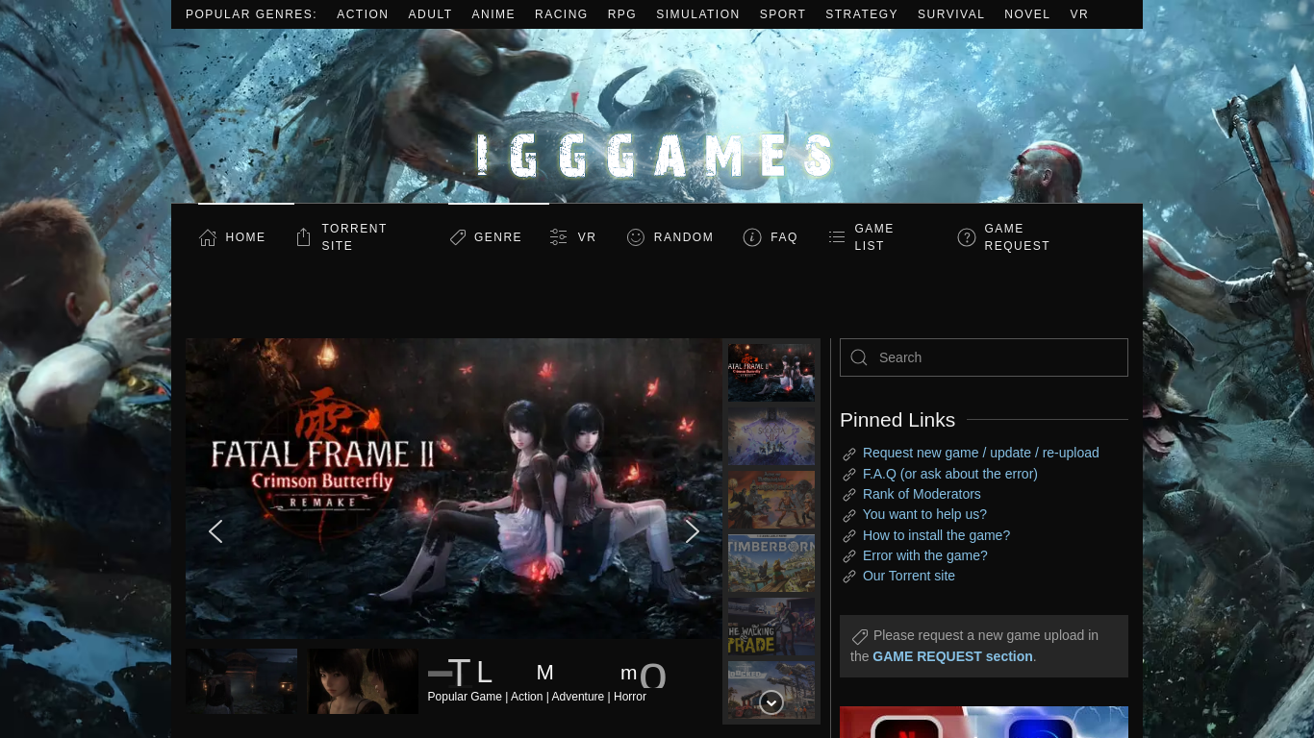Image resolution: width=1314 pixels, height=738 pixels.
Task: Open the FAQ menu item
Action: pos(784,237)
